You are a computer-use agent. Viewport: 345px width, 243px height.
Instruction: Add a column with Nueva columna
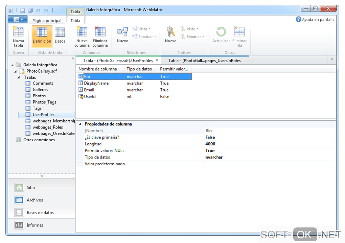pyautogui.click(x=82, y=37)
